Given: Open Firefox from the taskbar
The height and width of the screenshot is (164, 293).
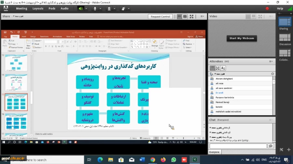Looking at the screenshot, I should [163, 160].
